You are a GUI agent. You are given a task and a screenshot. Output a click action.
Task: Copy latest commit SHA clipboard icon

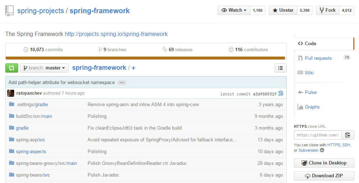pyautogui.click(x=281, y=93)
